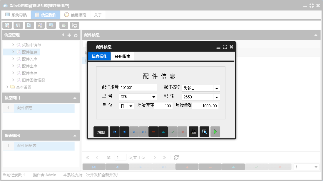The width and height of the screenshot is (323, 181).
Task: Open the 关于 menu item
Action: (x=98, y=15)
